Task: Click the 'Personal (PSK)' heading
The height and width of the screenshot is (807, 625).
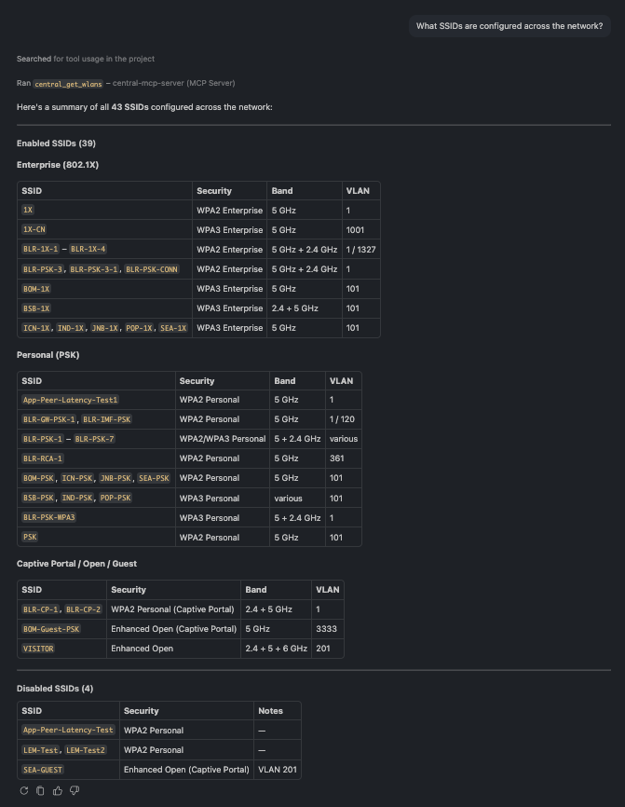Action: tap(48, 355)
